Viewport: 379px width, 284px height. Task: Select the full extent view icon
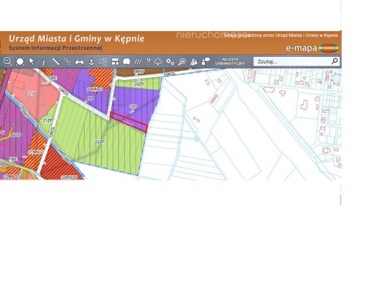click(x=20, y=62)
